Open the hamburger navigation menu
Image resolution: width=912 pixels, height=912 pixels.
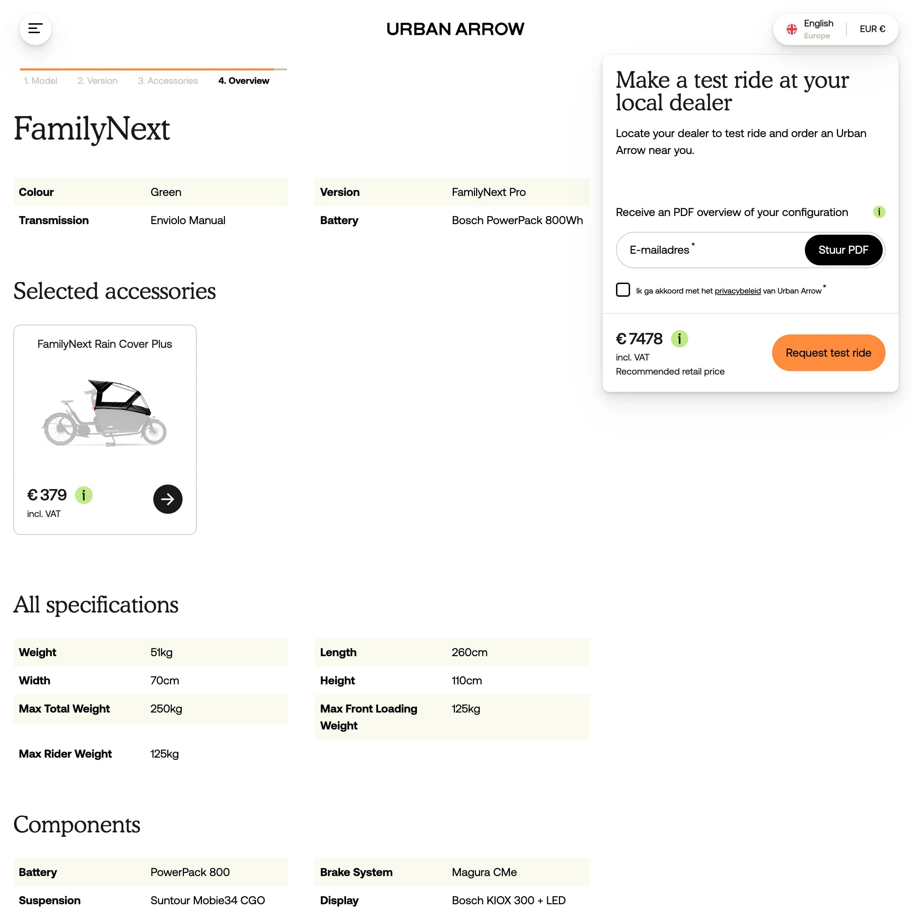35,29
